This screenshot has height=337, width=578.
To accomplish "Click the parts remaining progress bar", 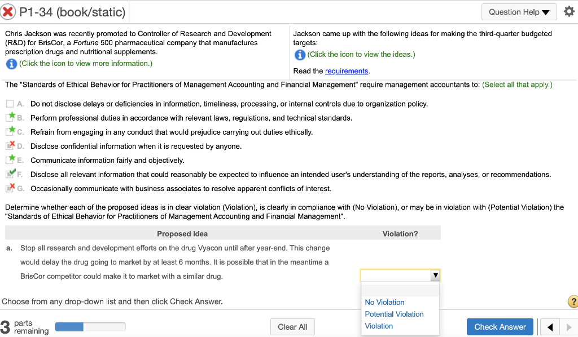I will tap(90, 326).
